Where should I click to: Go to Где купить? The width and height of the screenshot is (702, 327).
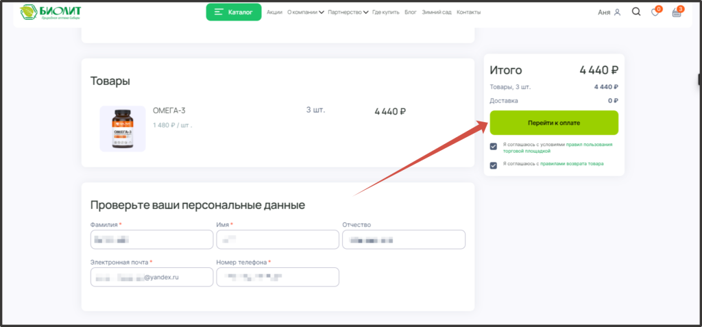(x=385, y=12)
